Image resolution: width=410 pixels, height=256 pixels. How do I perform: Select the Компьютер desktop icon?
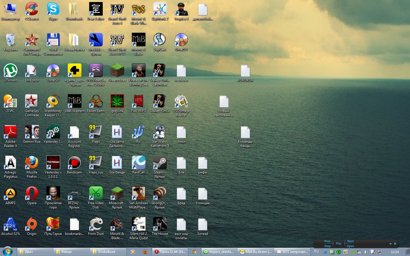[x=11, y=9]
